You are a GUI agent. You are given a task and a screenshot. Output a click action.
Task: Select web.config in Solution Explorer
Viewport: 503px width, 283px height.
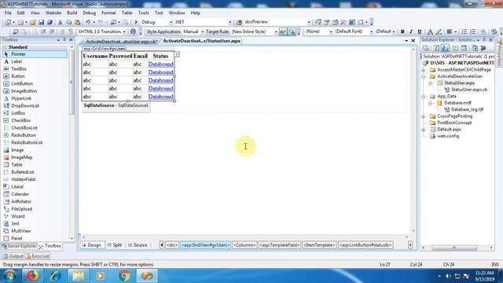click(448, 136)
